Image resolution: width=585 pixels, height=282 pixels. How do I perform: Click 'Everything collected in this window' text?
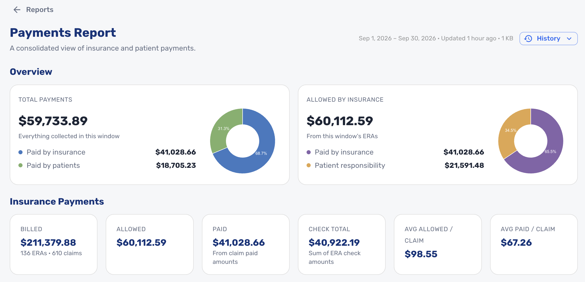[69, 136]
